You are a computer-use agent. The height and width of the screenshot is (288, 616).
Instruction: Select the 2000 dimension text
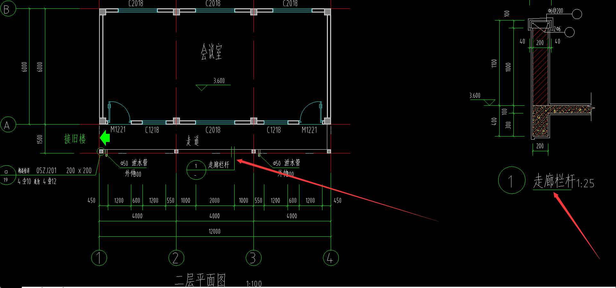pos(215,201)
